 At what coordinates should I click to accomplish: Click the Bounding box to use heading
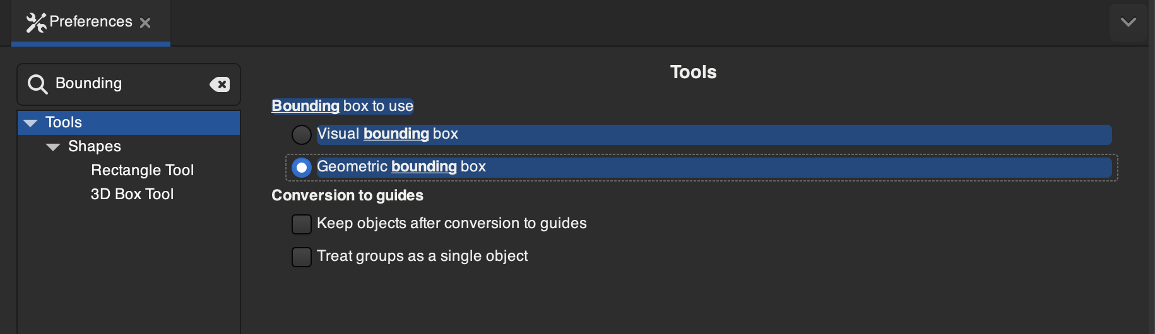[x=343, y=106]
